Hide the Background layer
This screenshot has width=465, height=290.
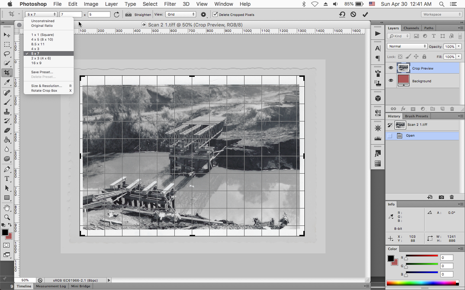(391, 81)
